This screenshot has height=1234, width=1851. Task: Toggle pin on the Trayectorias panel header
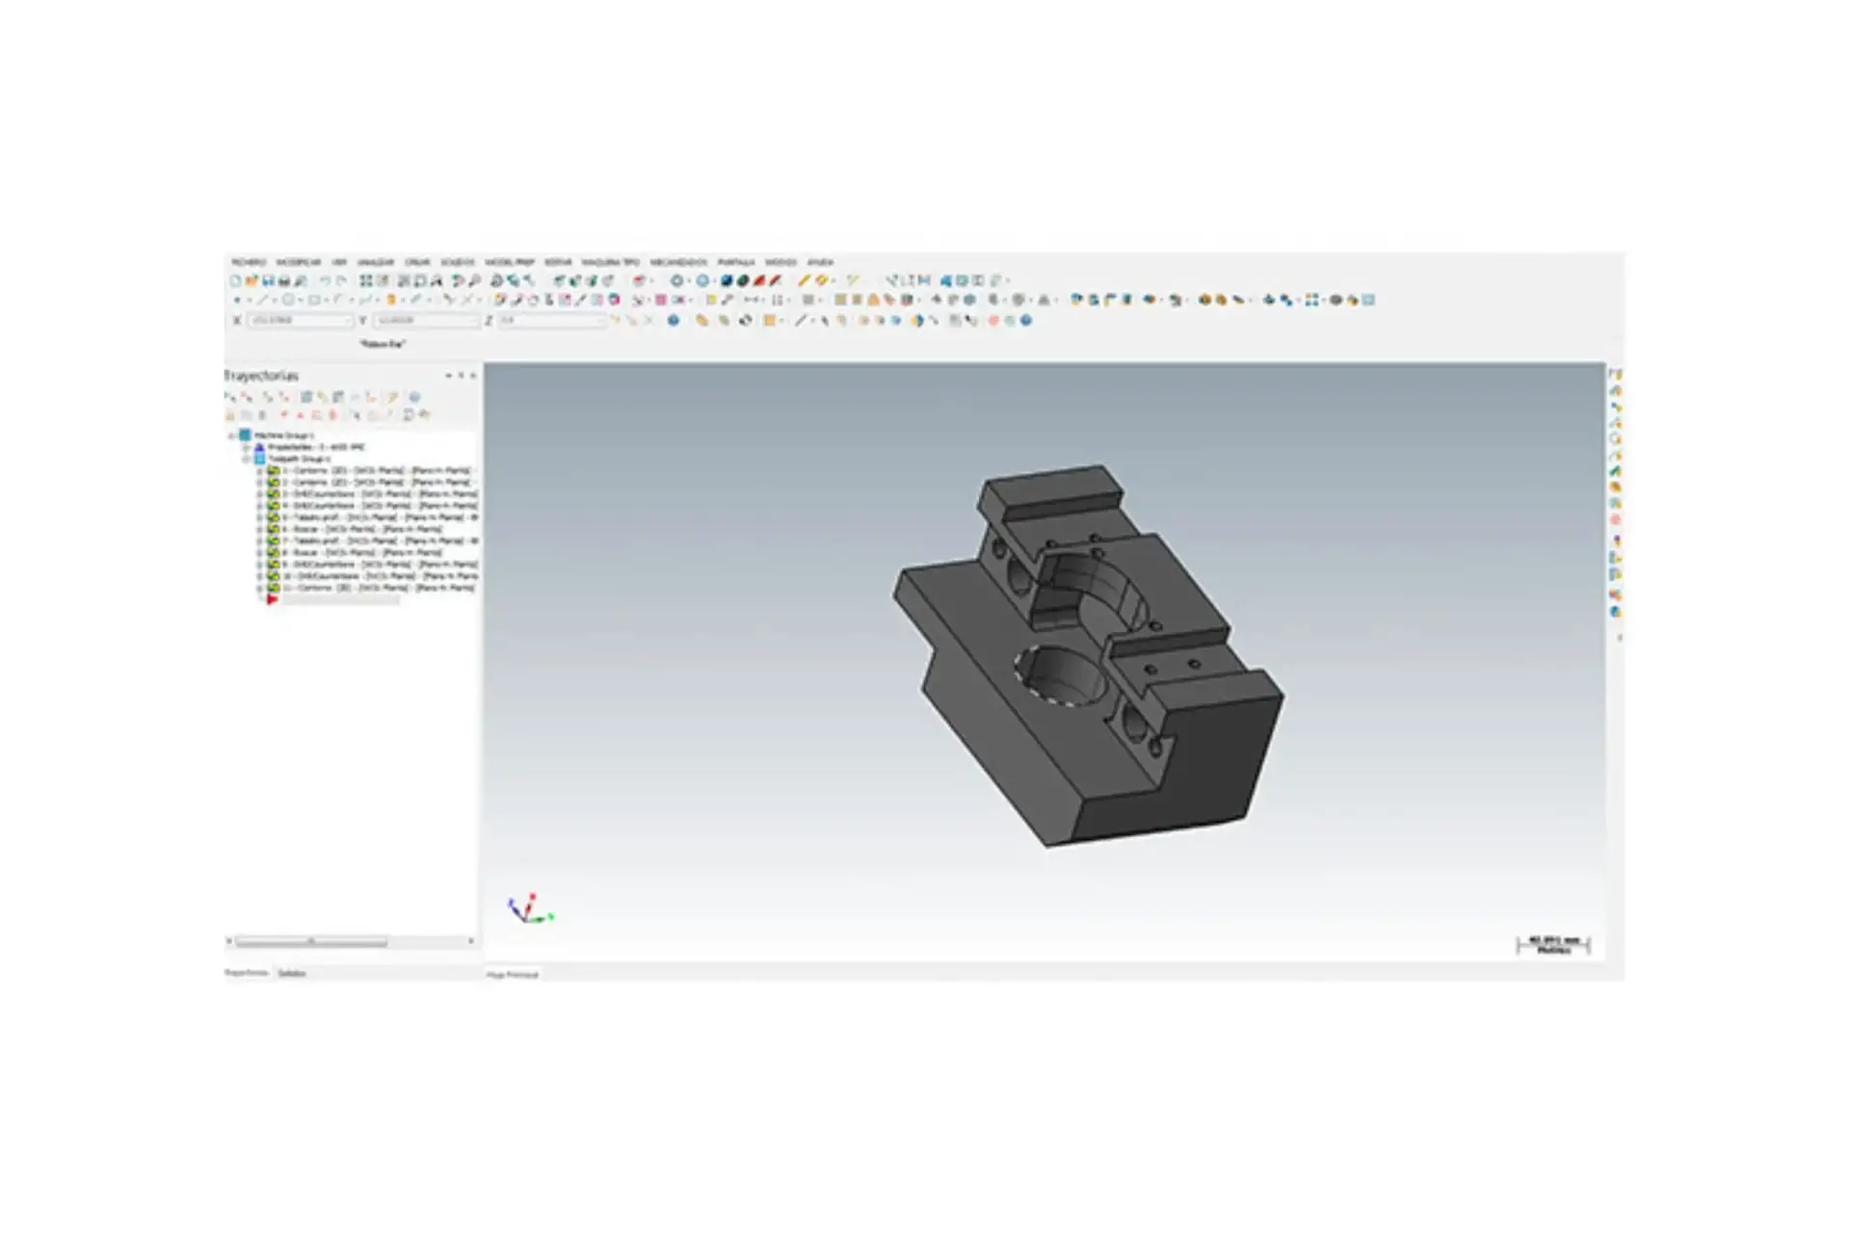coord(462,375)
